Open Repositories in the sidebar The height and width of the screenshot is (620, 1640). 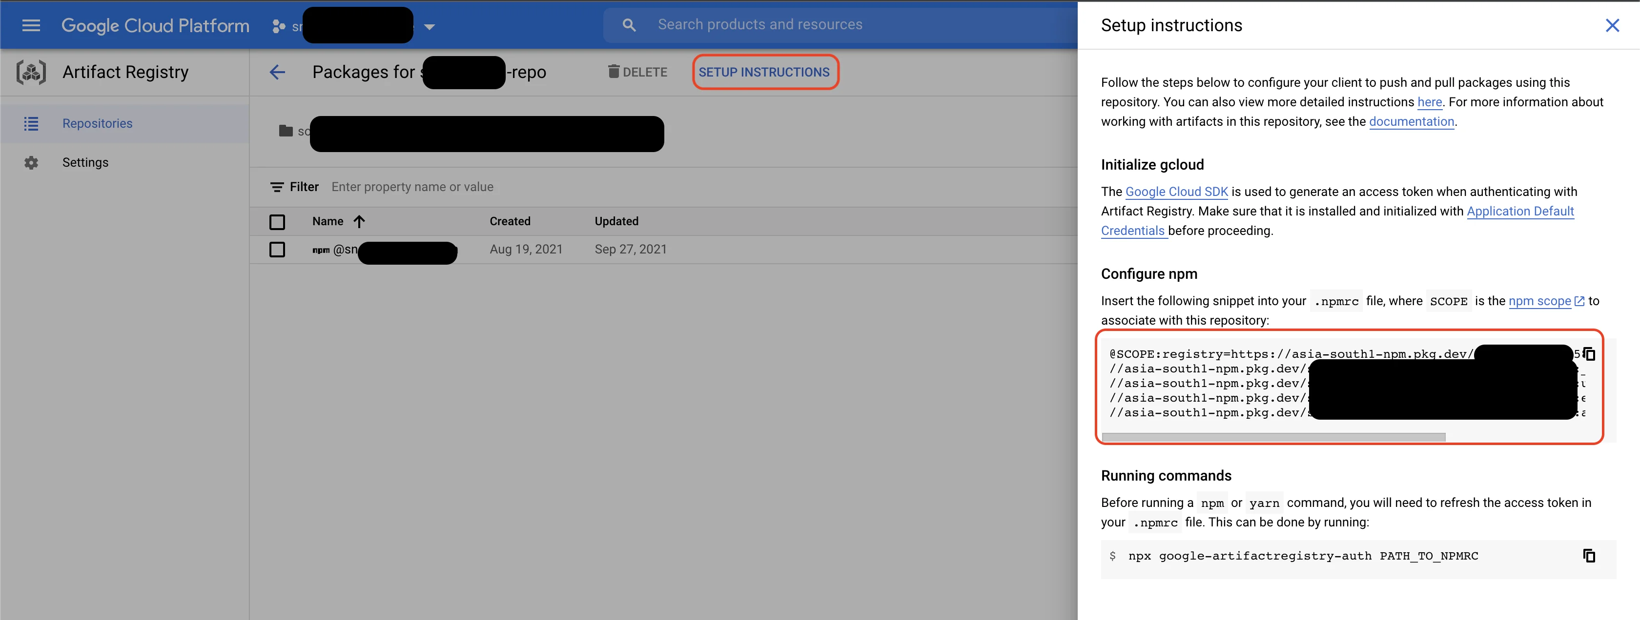point(124,123)
